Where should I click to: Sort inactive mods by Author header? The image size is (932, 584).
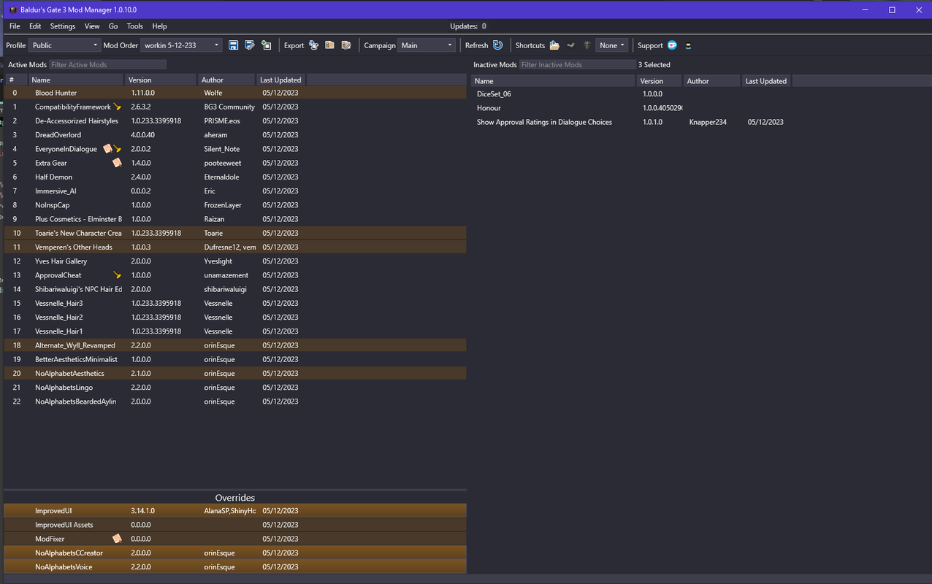coord(712,81)
